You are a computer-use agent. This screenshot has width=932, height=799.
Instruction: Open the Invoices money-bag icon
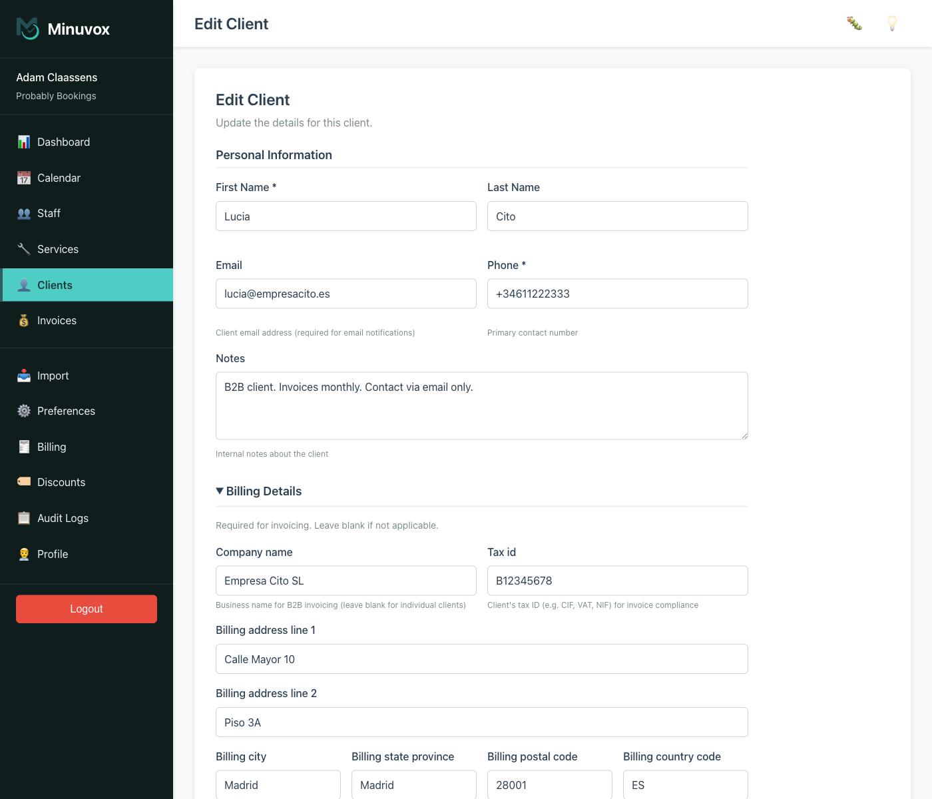coord(24,320)
